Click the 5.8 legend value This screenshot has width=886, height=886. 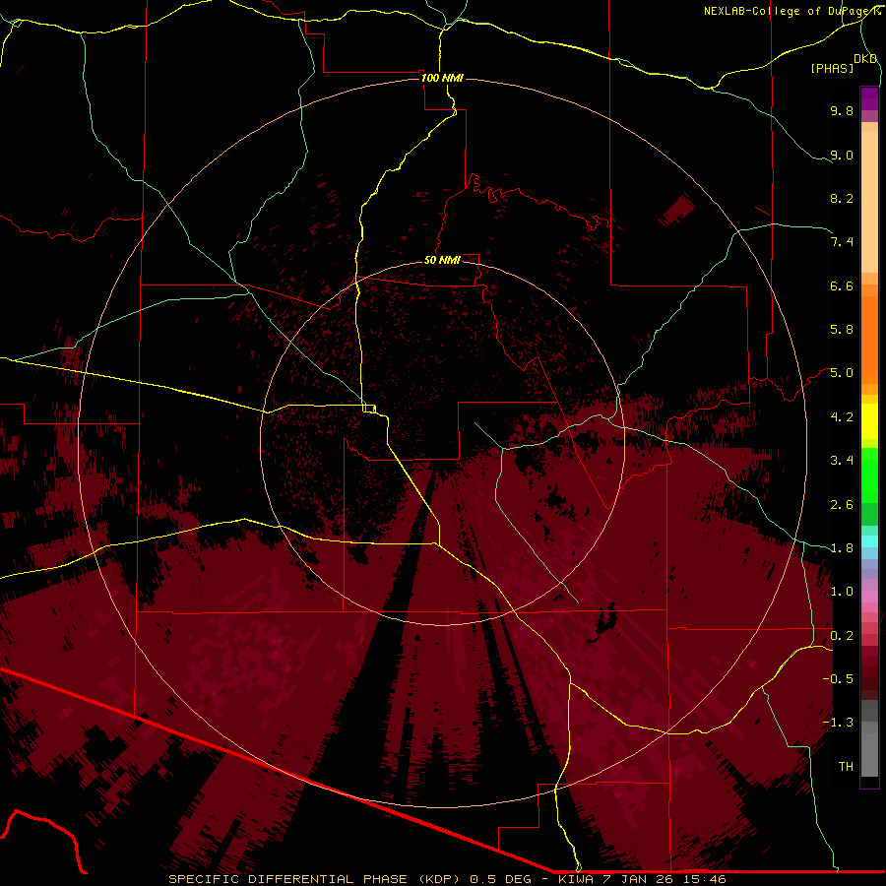(x=842, y=330)
